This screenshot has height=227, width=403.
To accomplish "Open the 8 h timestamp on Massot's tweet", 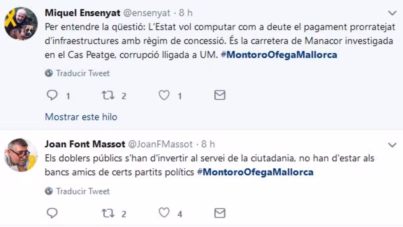I will pyautogui.click(x=208, y=144).
